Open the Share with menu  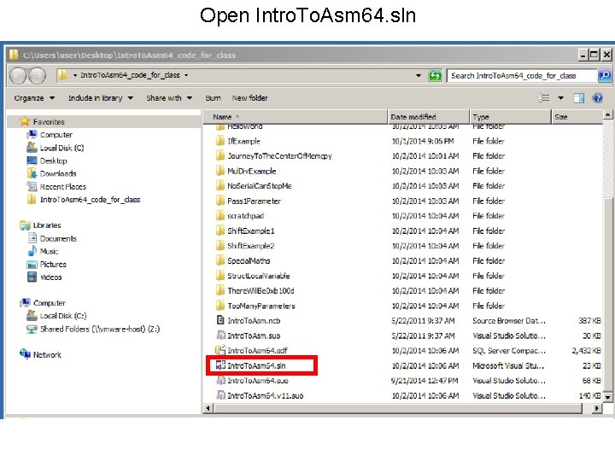pos(169,98)
